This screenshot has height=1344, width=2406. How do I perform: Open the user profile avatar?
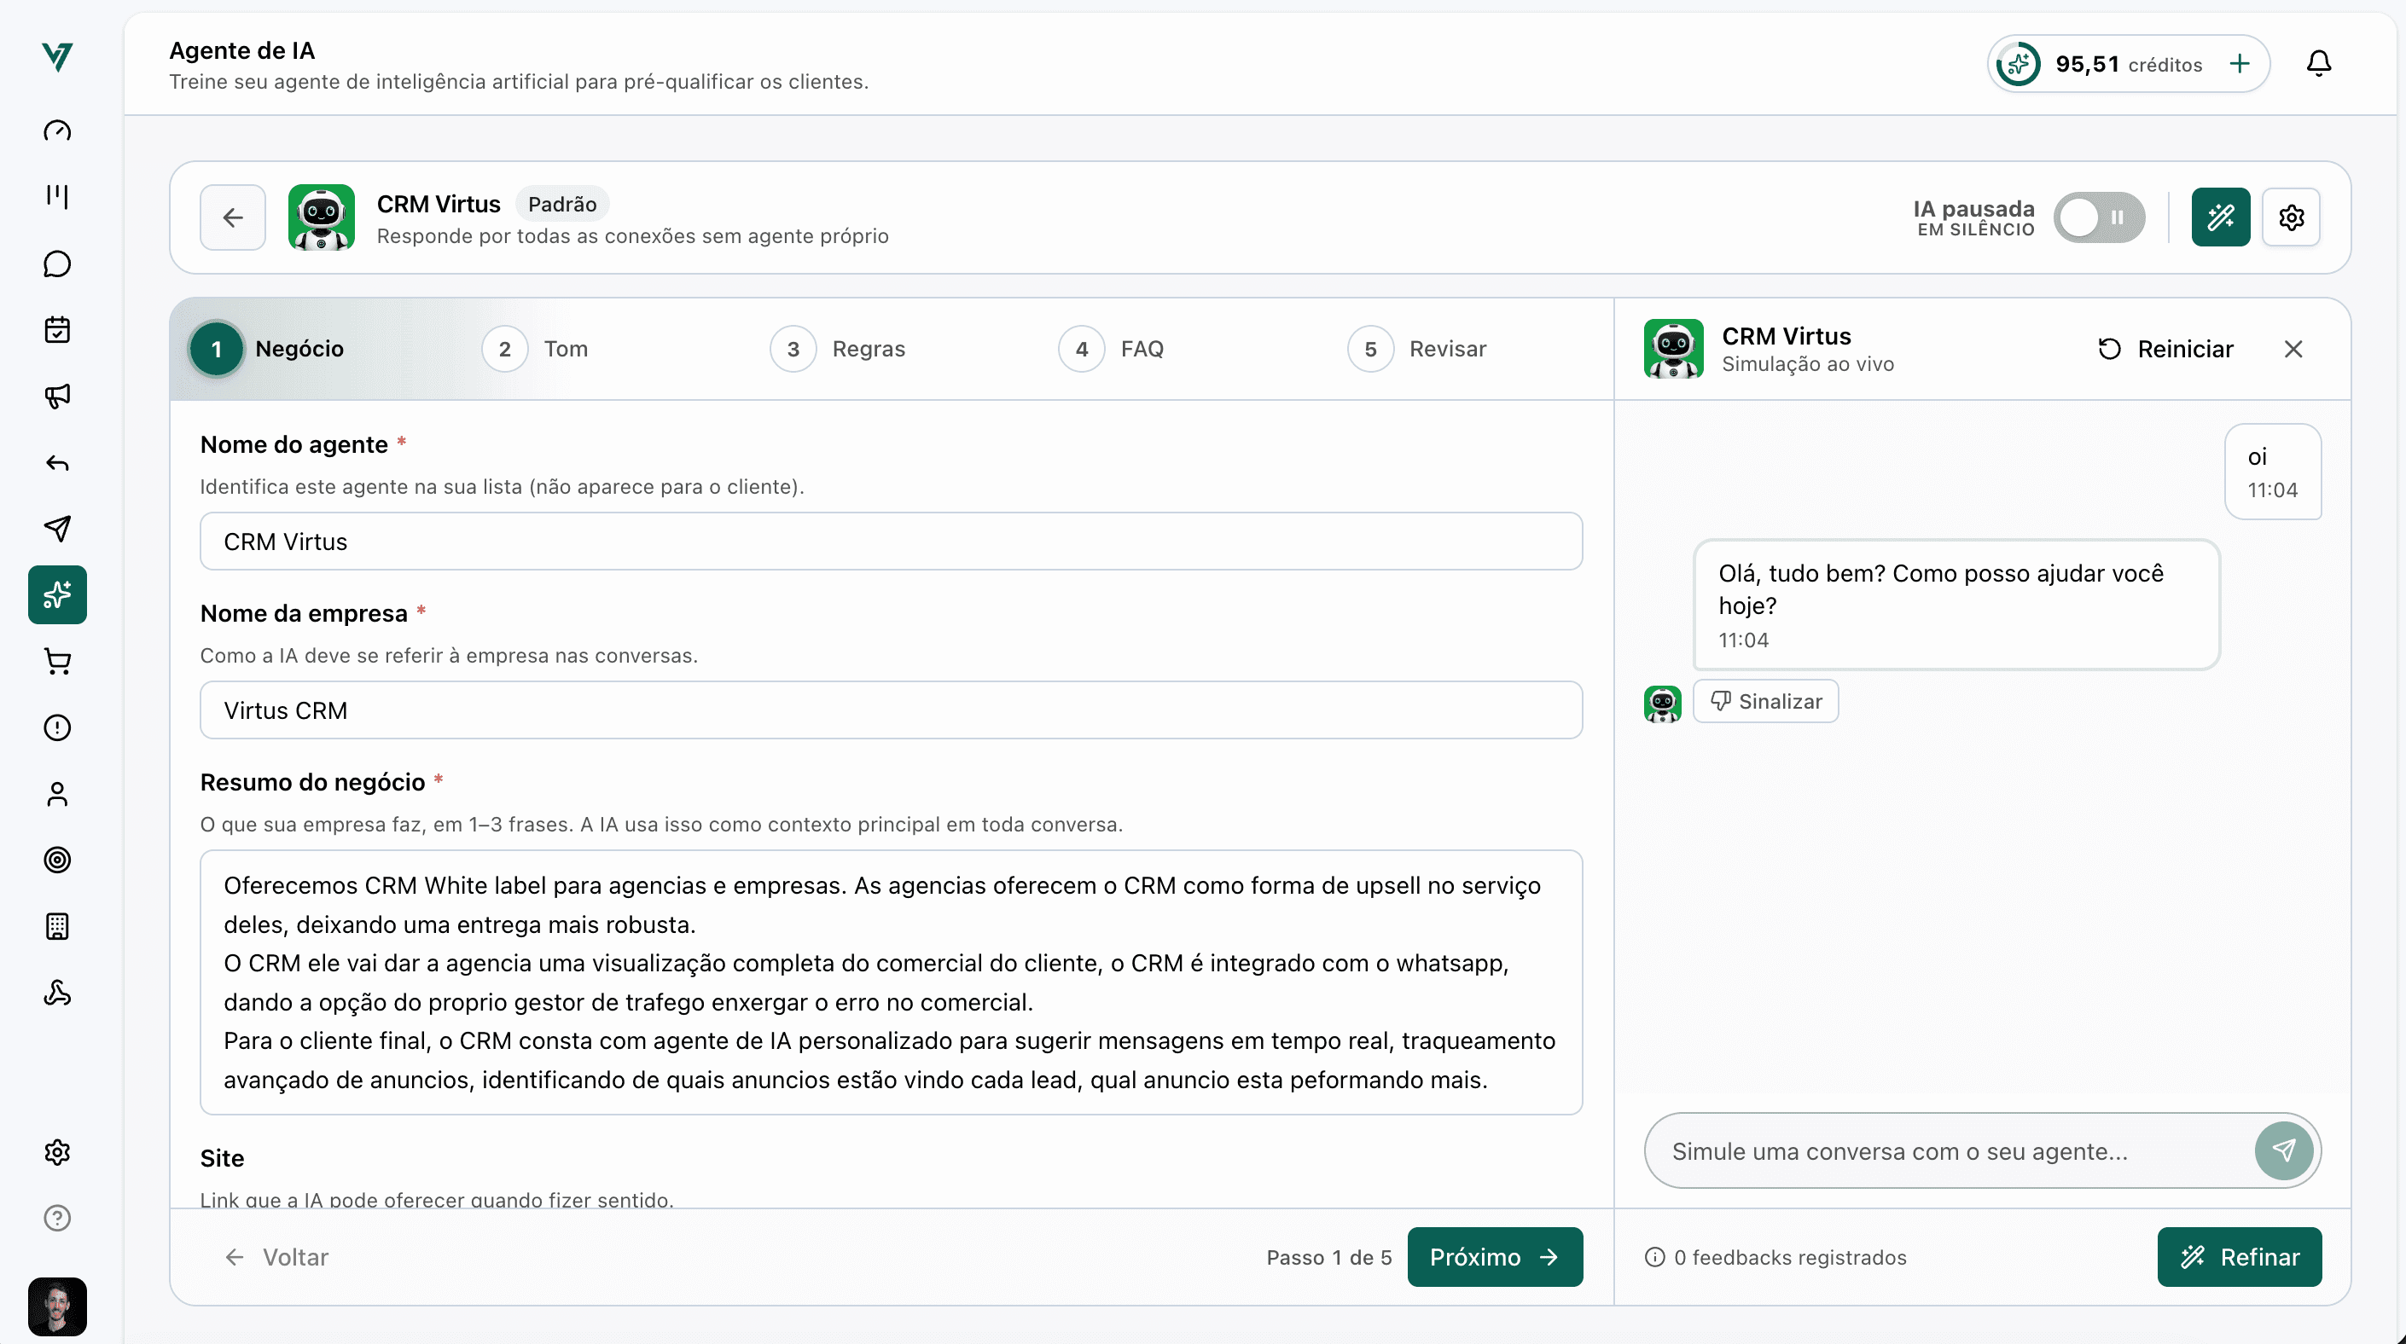click(x=57, y=1306)
